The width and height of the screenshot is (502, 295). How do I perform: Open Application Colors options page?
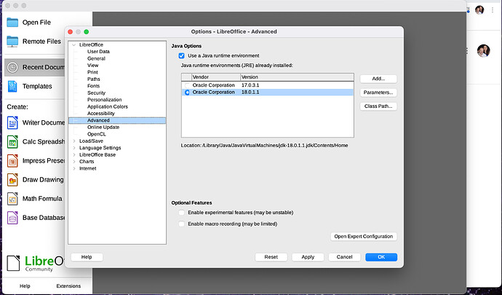coord(108,107)
